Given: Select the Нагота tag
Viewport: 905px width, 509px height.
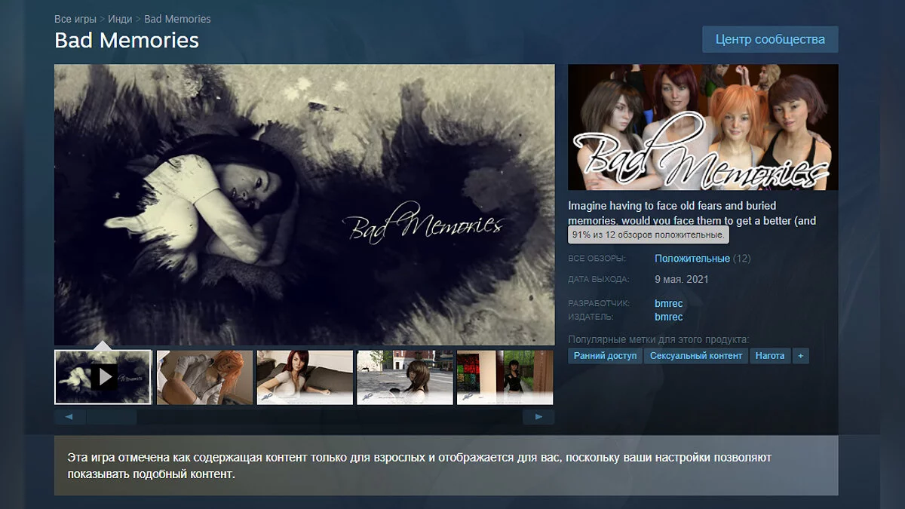Looking at the screenshot, I should (770, 356).
